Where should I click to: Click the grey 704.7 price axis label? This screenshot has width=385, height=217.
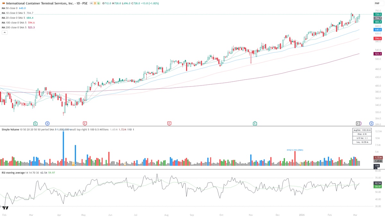pos(378,18)
